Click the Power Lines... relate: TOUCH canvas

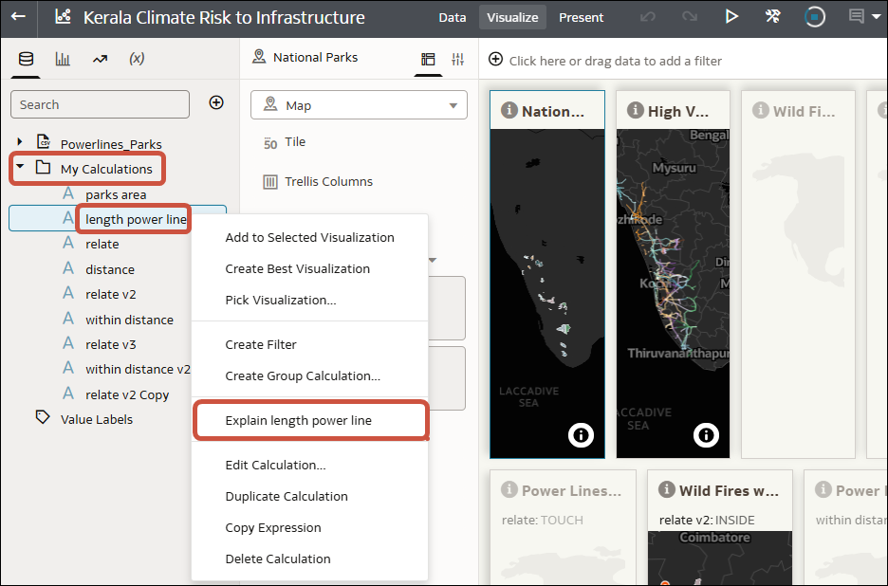563,527
